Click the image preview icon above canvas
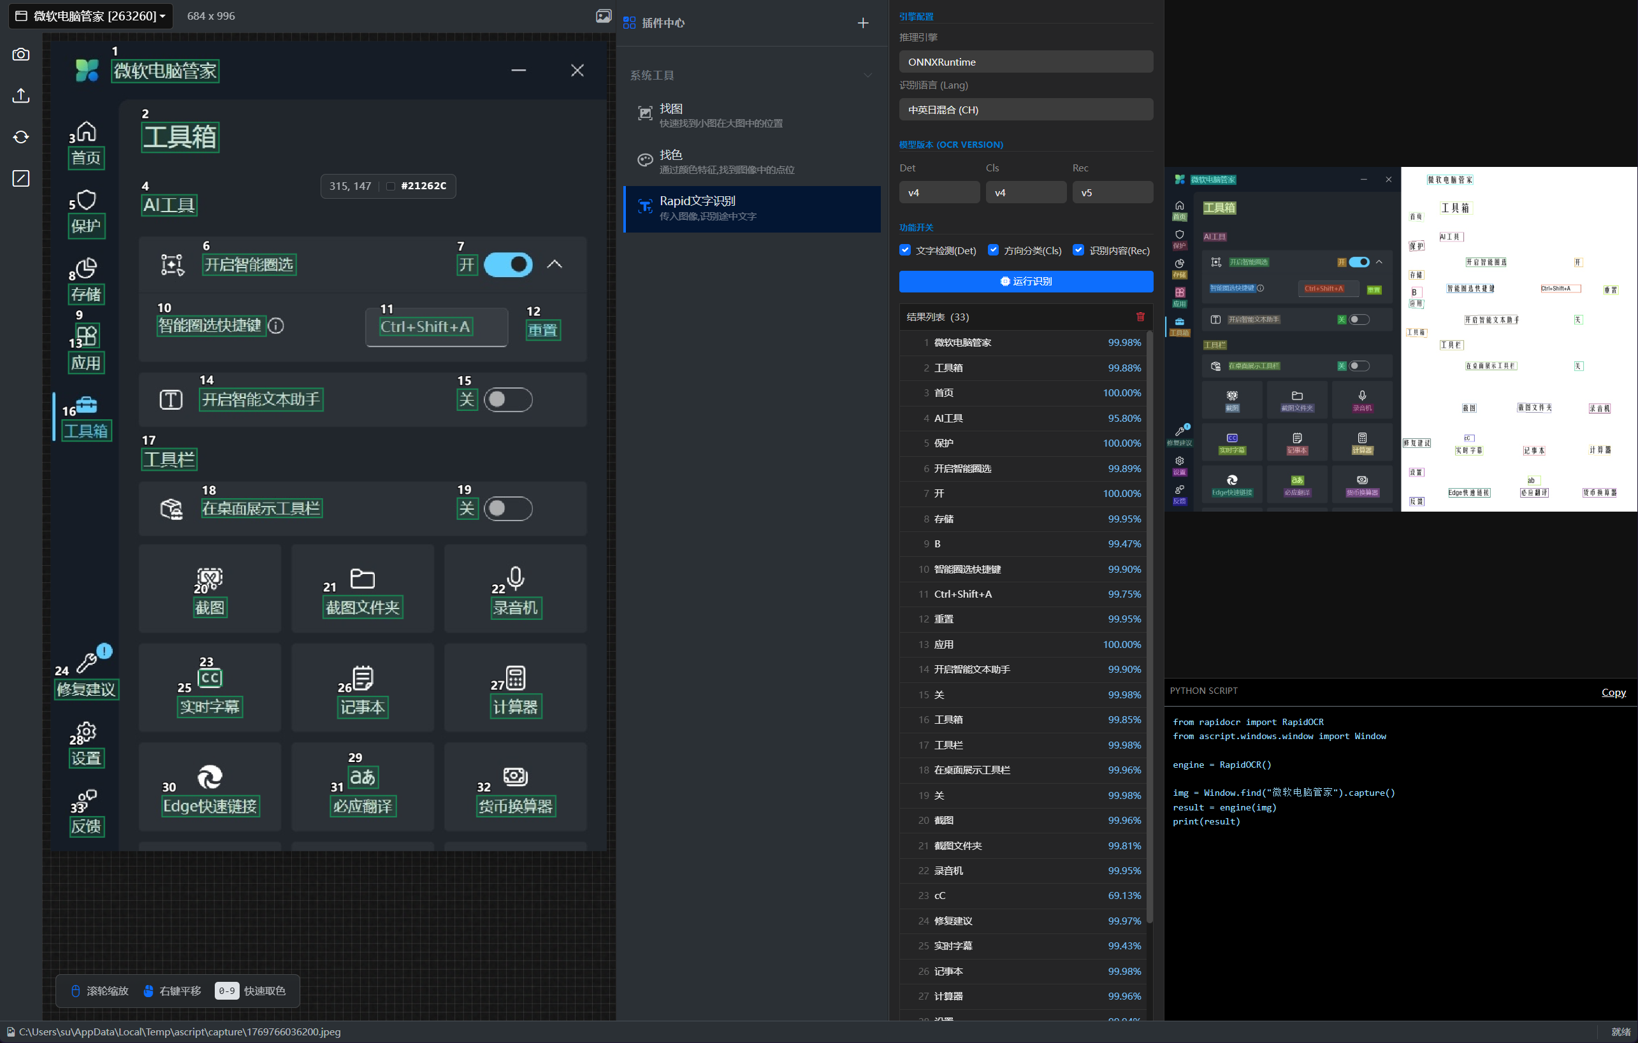 (603, 17)
